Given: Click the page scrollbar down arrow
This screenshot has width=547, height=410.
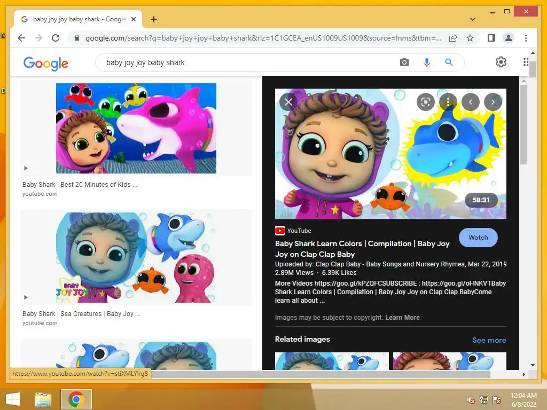Looking at the screenshot, I should (x=533, y=365).
